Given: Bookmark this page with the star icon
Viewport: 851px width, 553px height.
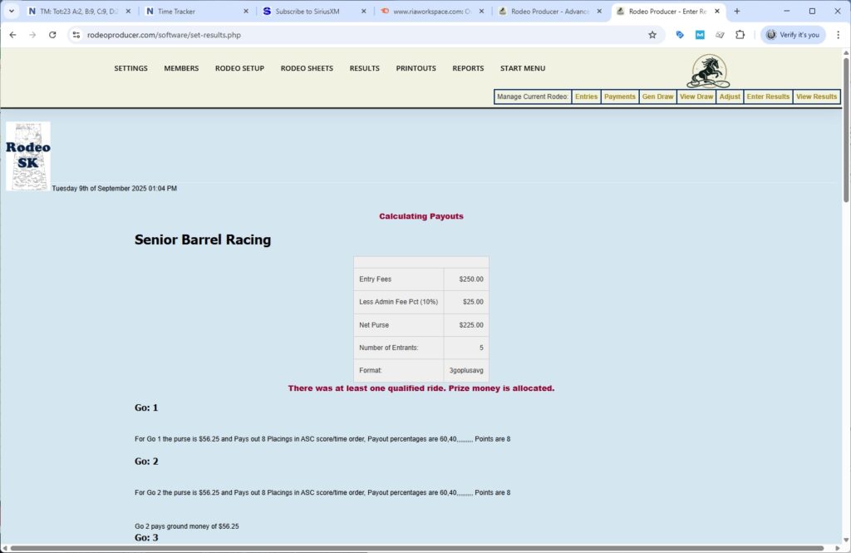Looking at the screenshot, I should pyautogui.click(x=652, y=35).
